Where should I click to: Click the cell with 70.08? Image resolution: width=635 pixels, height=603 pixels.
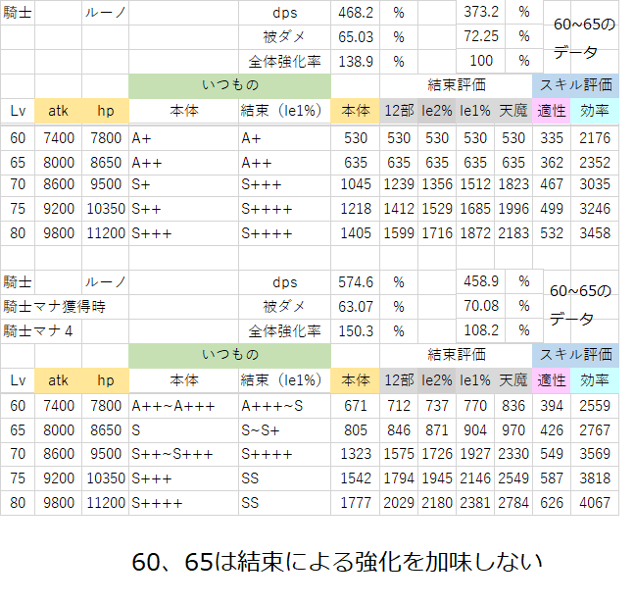(x=481, y=306)
